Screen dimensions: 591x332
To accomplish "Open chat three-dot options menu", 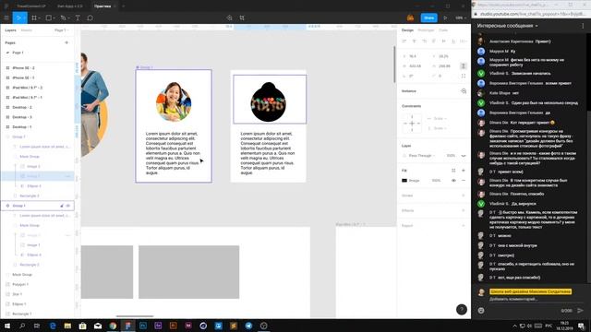I will click(x=583, y=26).
